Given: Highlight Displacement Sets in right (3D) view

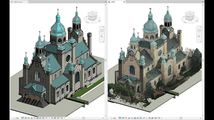Looking at the screenshot, I should click(x=156, y=118).
